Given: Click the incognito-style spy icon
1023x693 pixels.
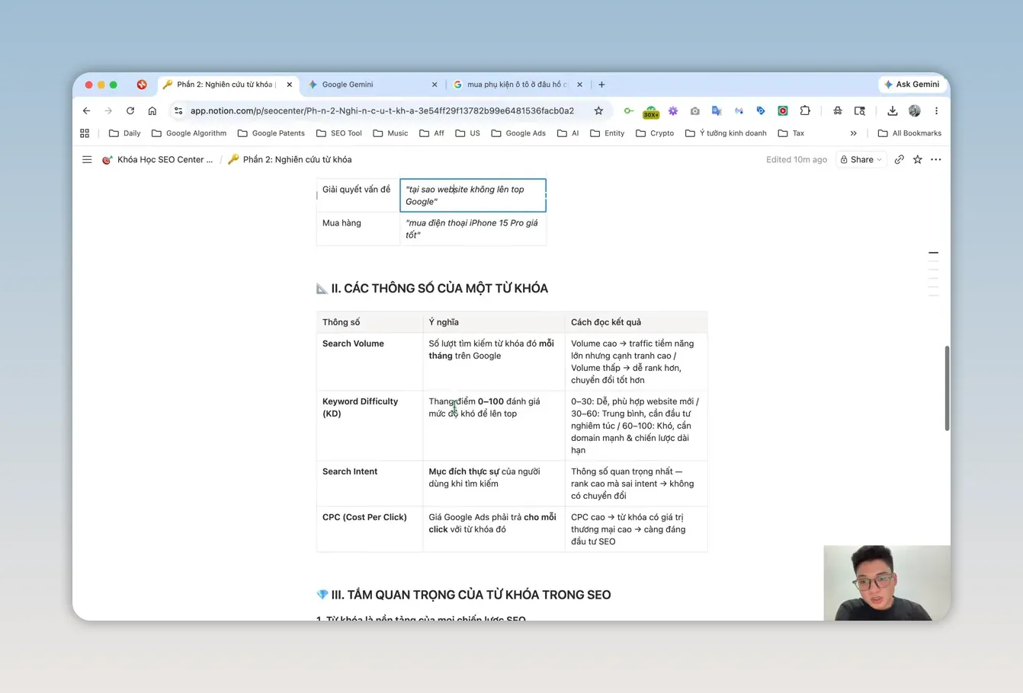Looking at the screenshot, I should click(837, 110).
